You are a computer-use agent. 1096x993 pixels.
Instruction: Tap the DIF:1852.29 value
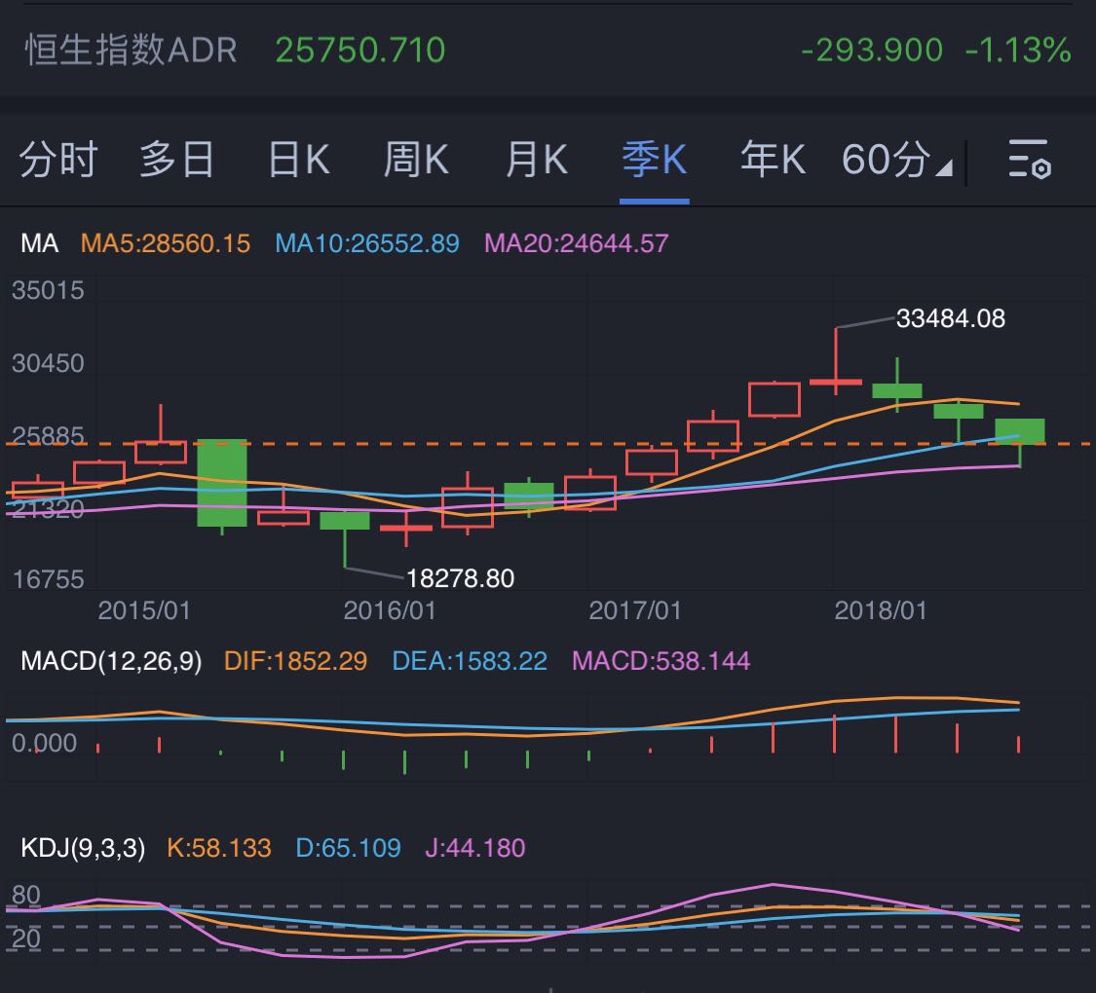(295, 661)
